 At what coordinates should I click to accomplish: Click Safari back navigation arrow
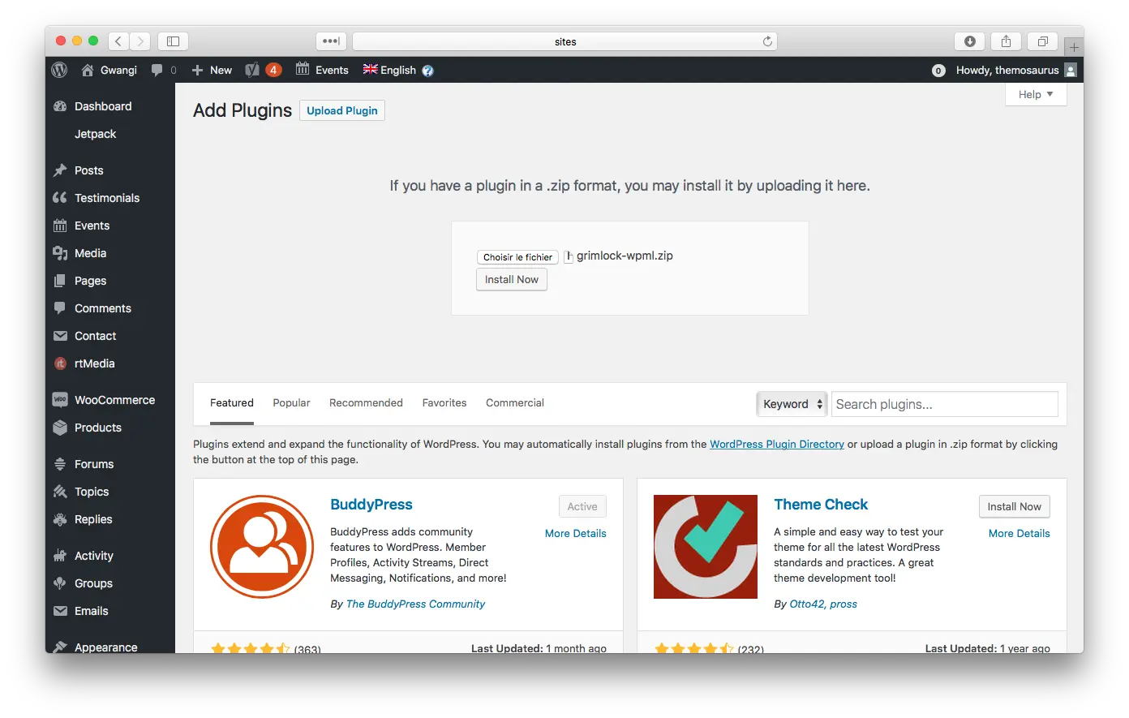[118, 41]
